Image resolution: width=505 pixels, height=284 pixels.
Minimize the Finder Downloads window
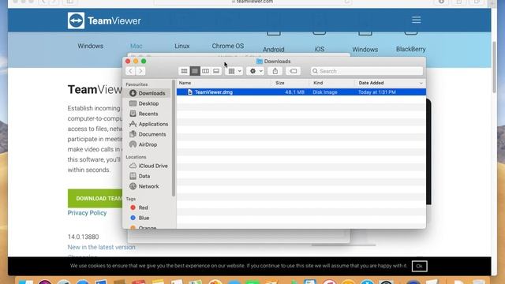(x=136, y=62)
